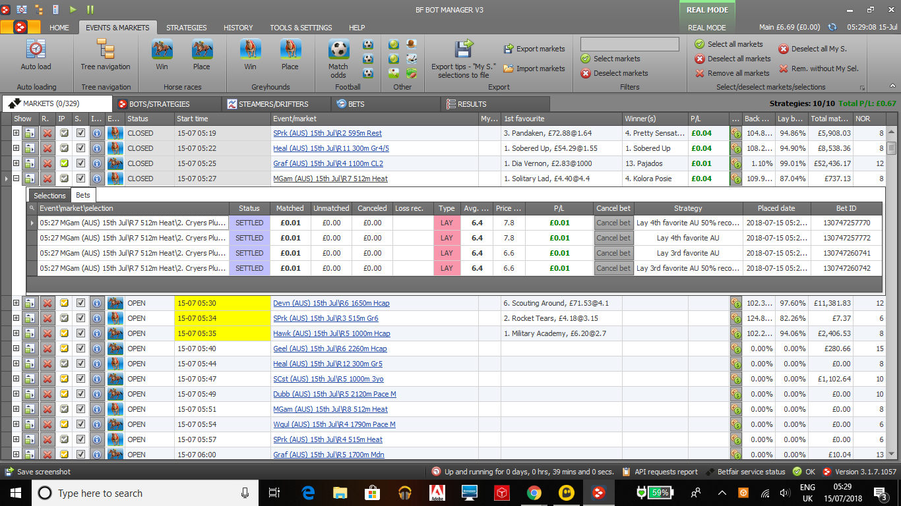Open the HOME ribbon tab

point(59,28)
